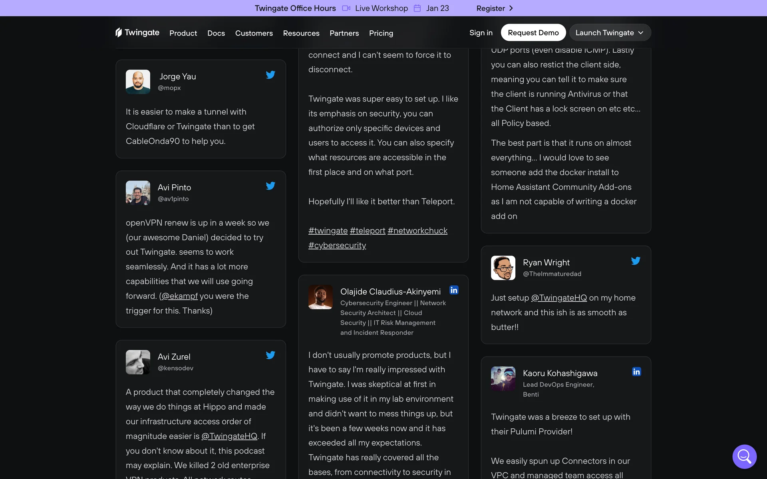Viewport: 767px width, 479px height.
Task: Open the @ekampf mention link
Action: tap(179, 296)
